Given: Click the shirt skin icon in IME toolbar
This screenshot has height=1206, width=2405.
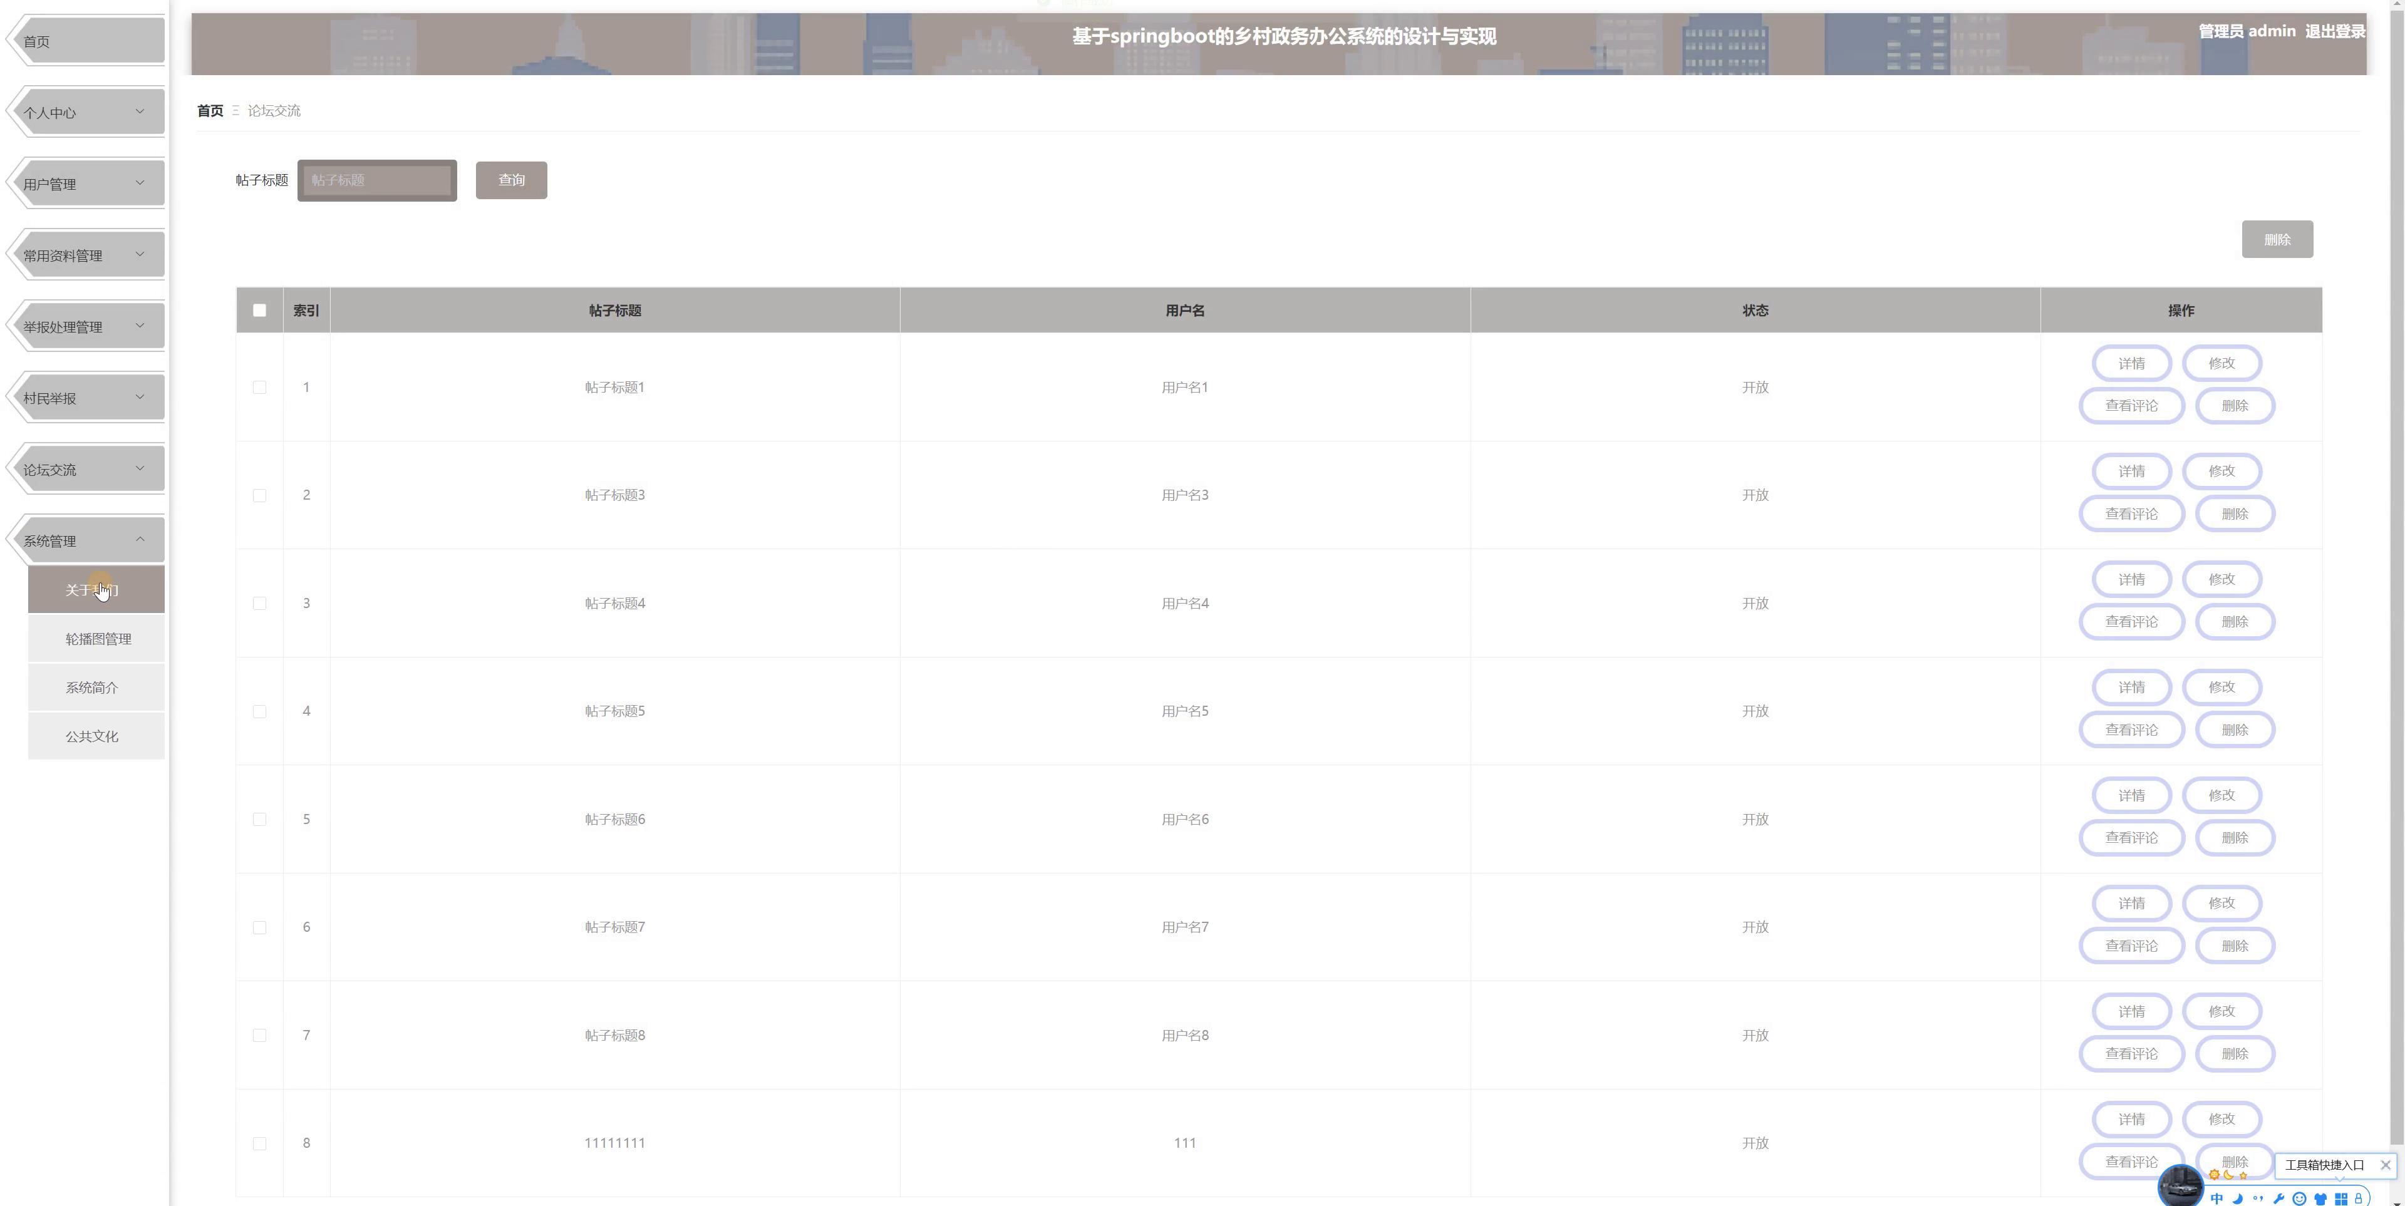Looking at the screenshot, I should (2320, 1198).
